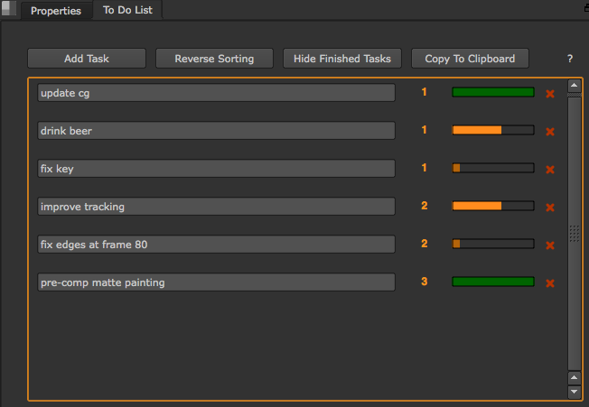Click priority number of 'improve tracking'

pos(425,206)
